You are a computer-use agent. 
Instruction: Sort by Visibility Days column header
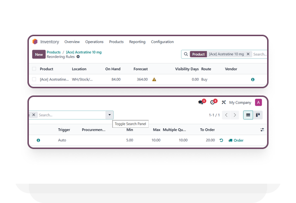pos(187,69)
